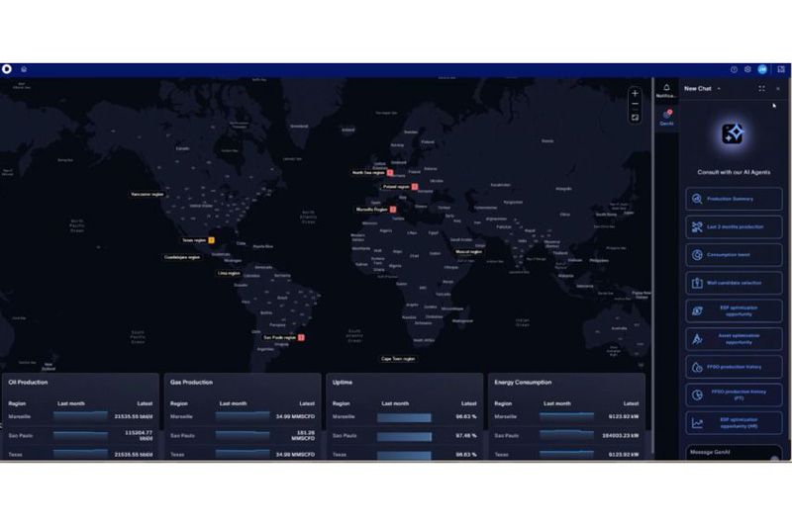Image resolution: width=792 pixels, height=526 pixels.
Task: Open the Notifications bell panel
Action: click(x=666, y=91)
